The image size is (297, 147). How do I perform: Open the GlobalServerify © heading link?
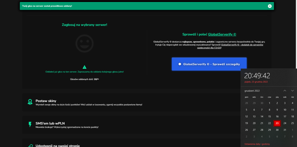click(x=222, y=34)
